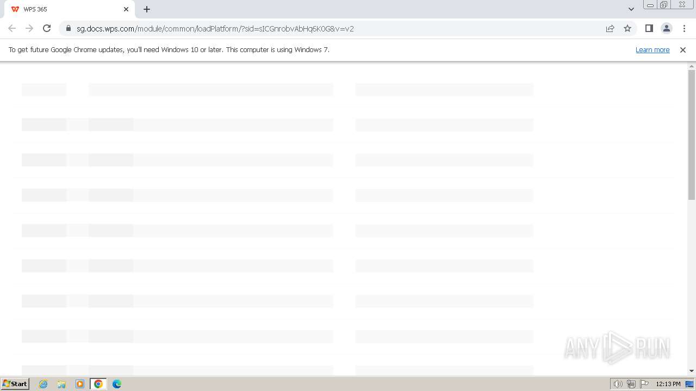This screenshot has width=696, height=391.
Task: Click the page vertical scrollbar thumb
Action: coord(692,135)
